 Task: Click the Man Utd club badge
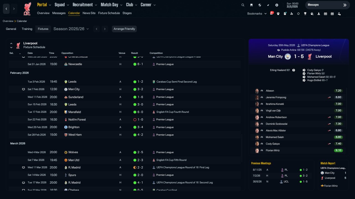tap(66, 160)
